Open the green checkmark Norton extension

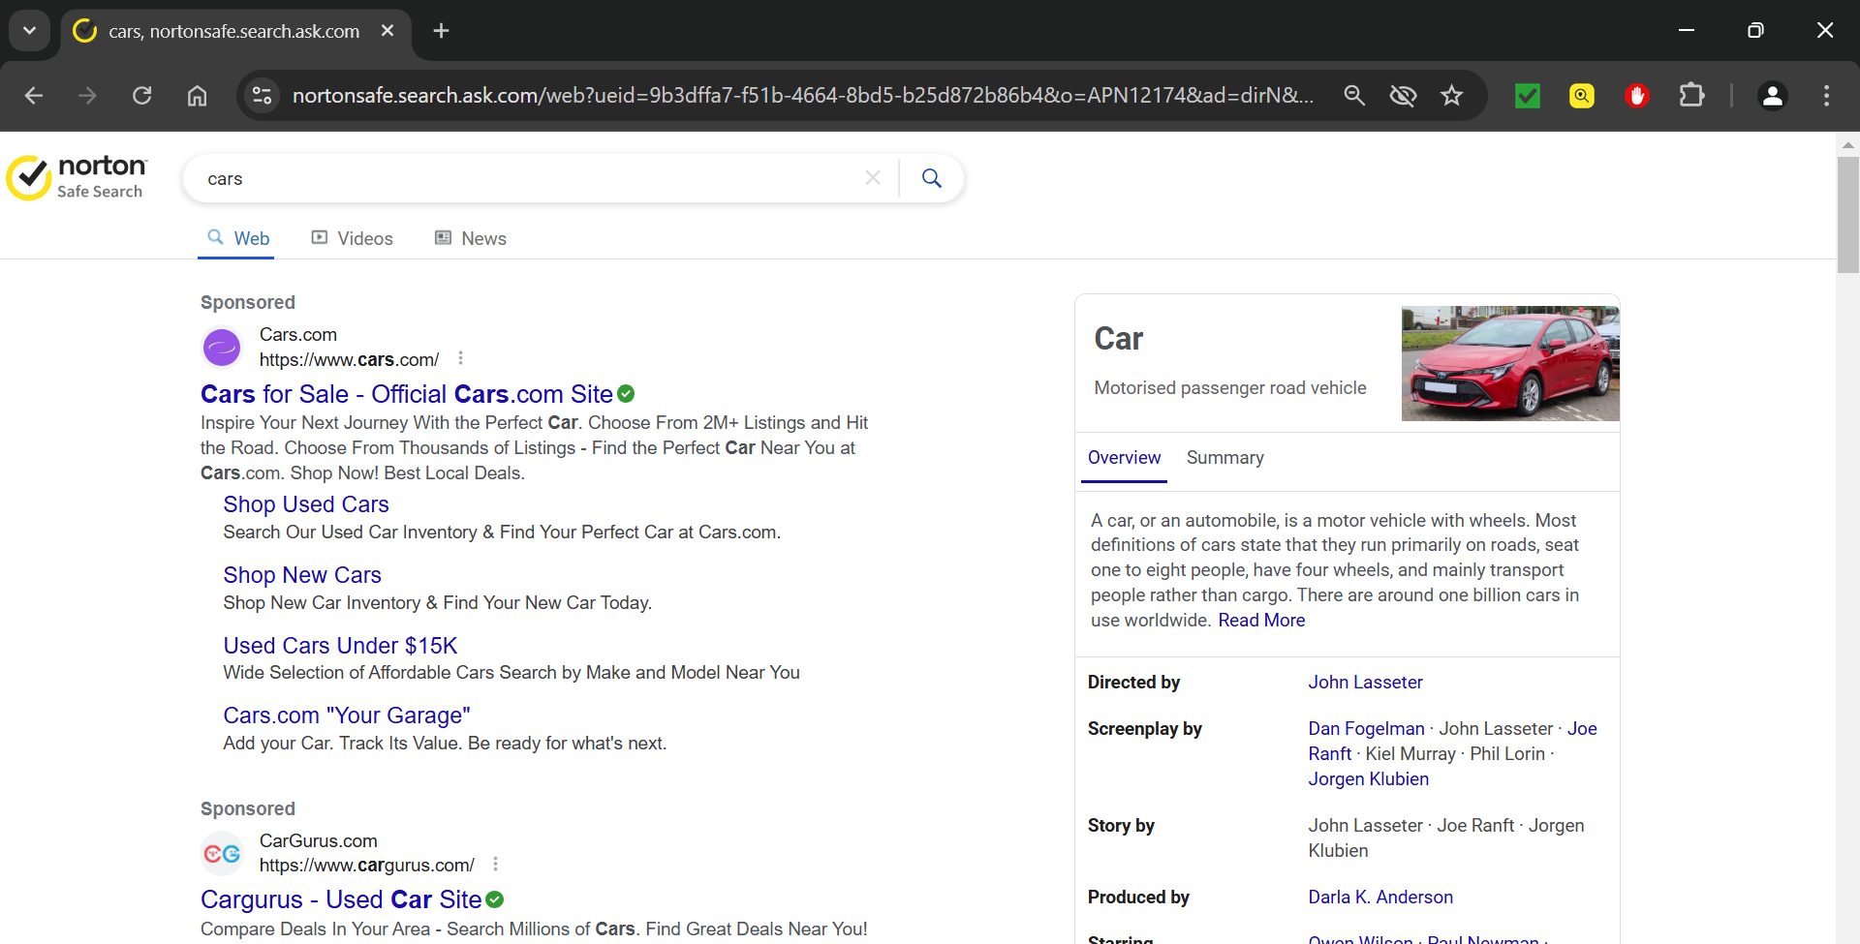click(1527, 96)
